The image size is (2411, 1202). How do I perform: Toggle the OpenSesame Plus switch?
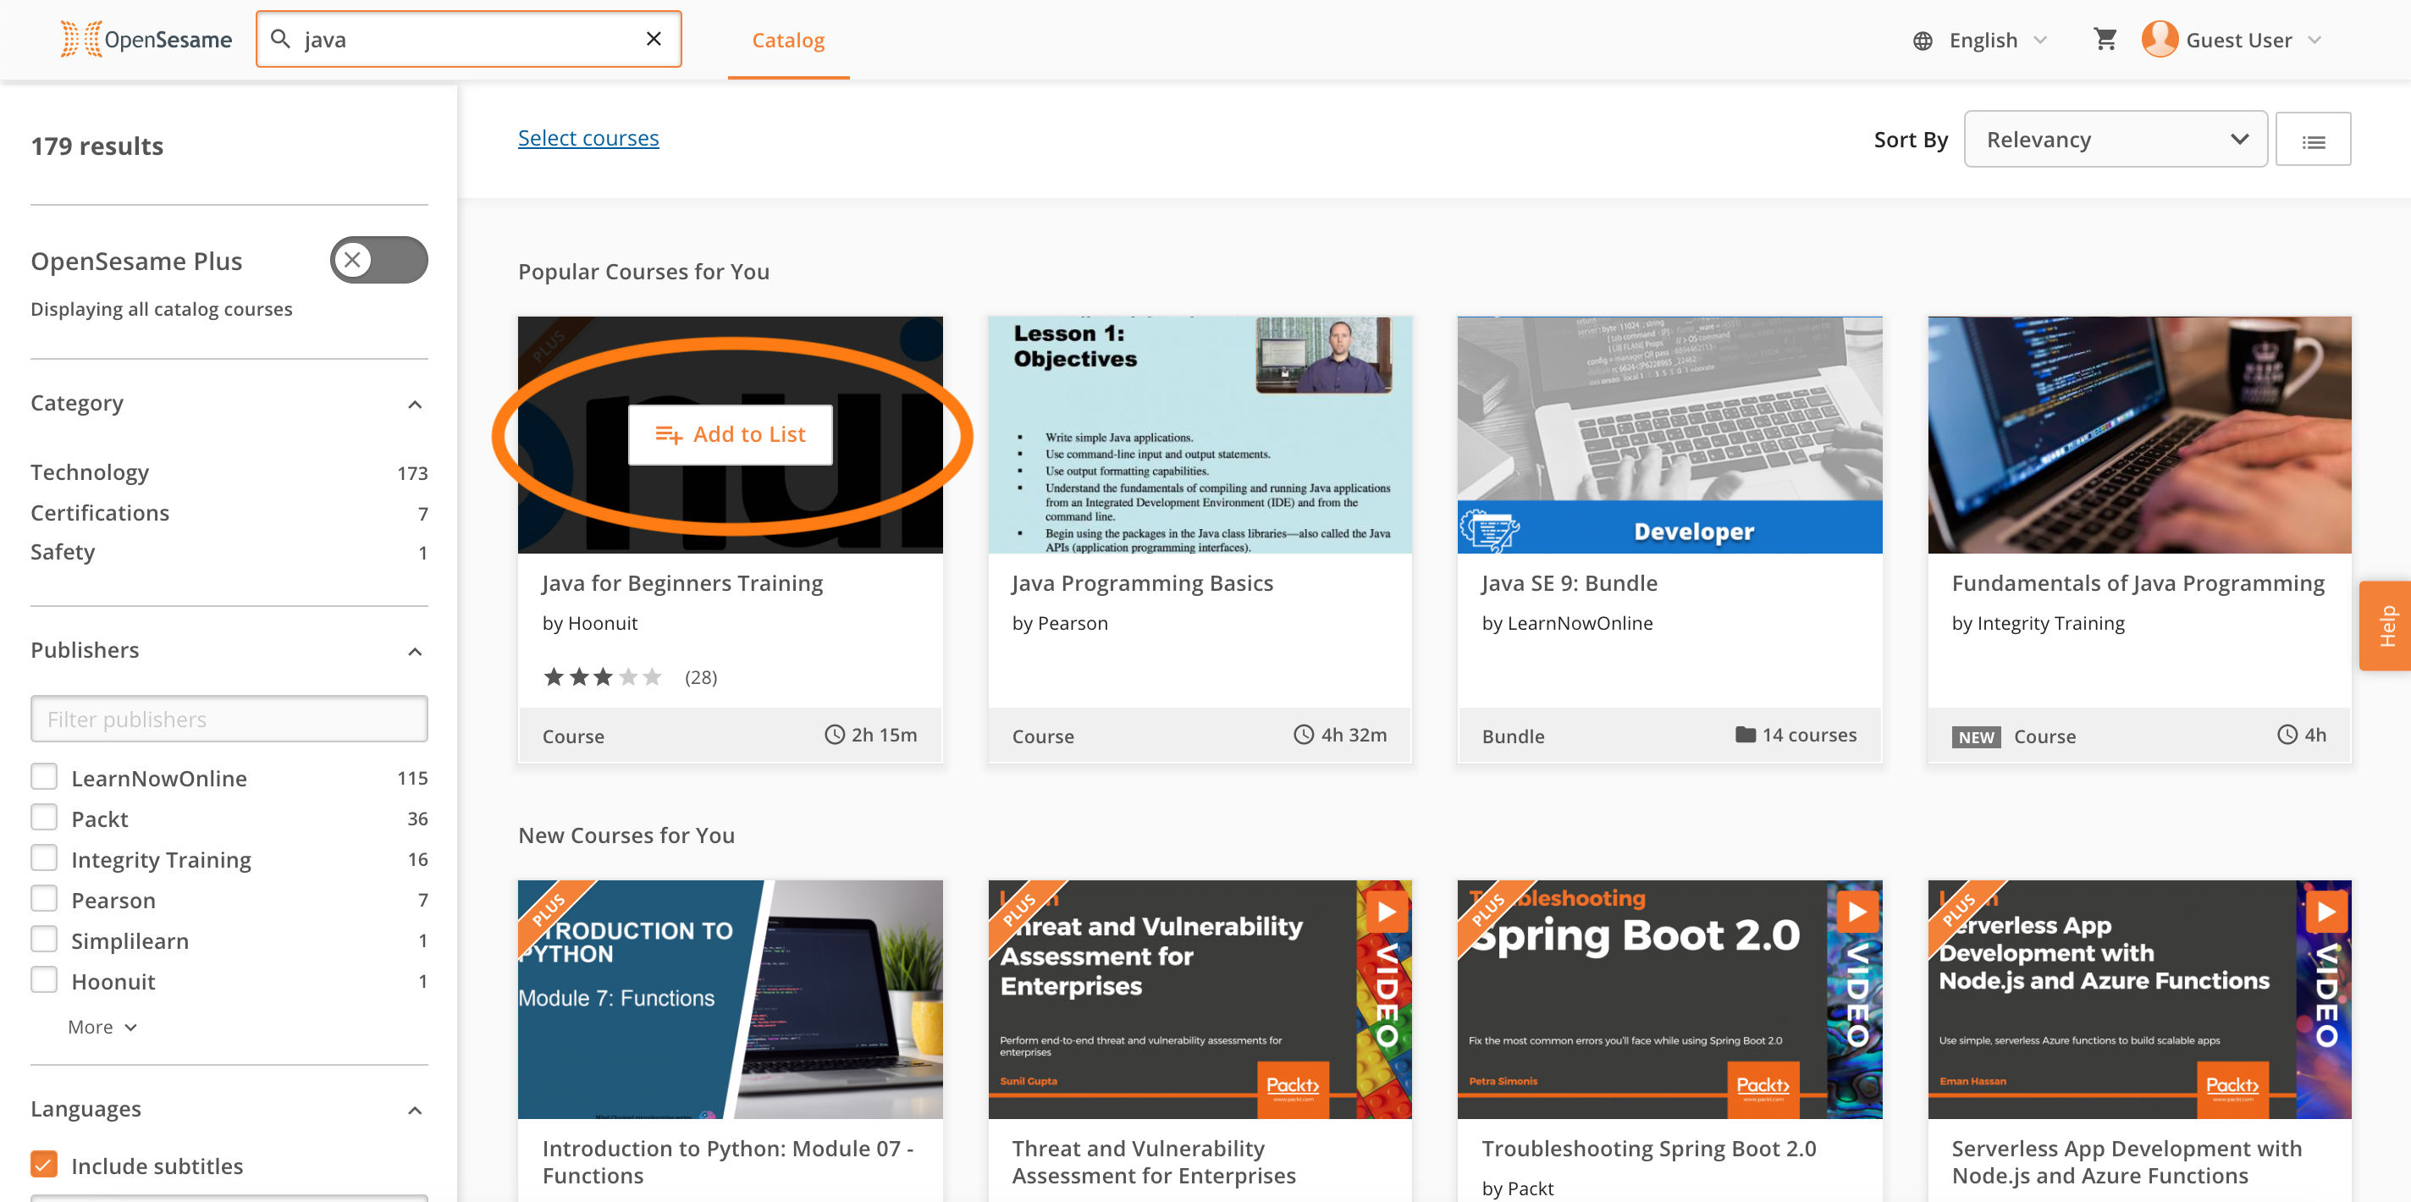point(379,260)
